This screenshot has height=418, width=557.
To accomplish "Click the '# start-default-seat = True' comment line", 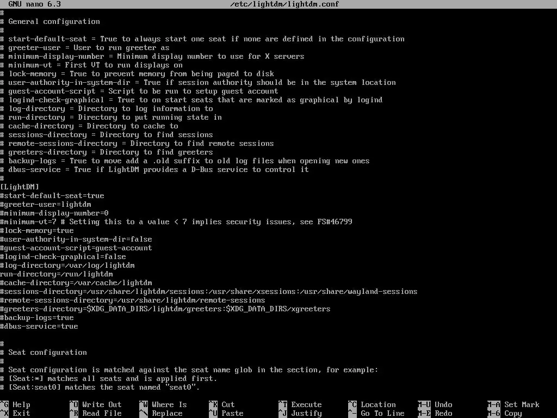I will pos(202,39).
